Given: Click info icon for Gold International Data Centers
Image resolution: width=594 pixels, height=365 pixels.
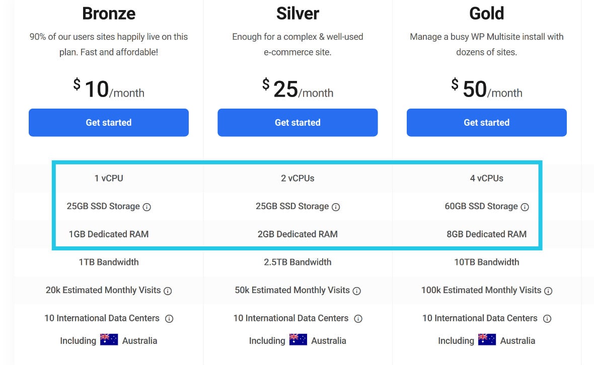Looking at the screenshot, I should pos(547,319).
